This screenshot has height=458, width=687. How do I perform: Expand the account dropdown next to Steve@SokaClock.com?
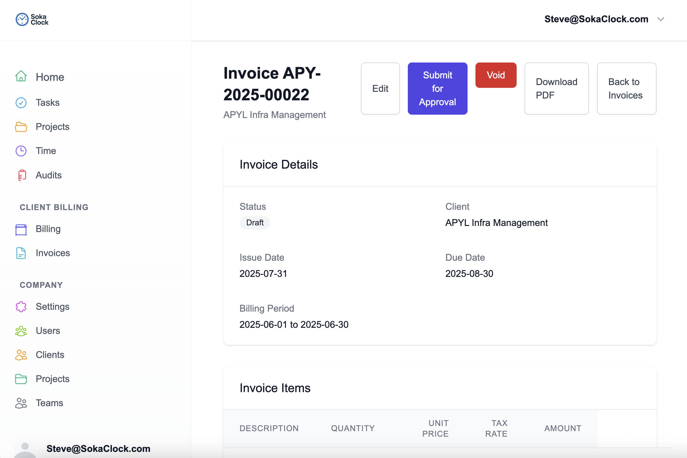pos(661,19)
